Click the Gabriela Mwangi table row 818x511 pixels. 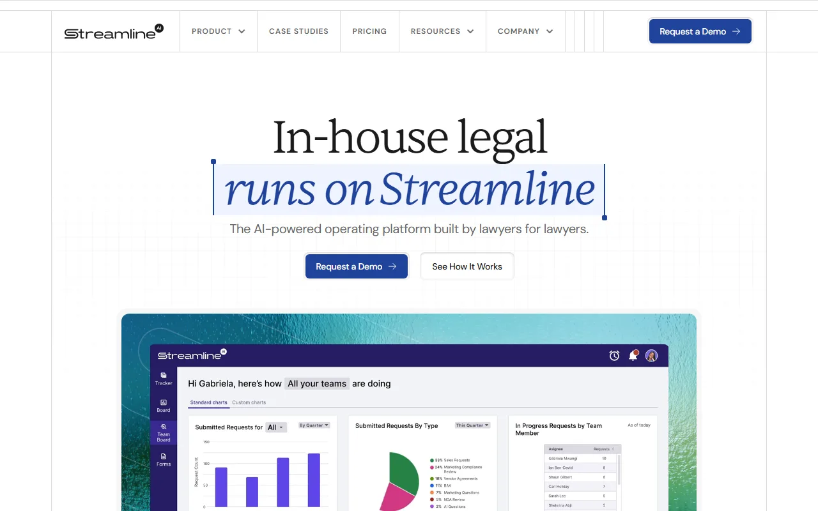pyautogui.click(x=580, y=459)
